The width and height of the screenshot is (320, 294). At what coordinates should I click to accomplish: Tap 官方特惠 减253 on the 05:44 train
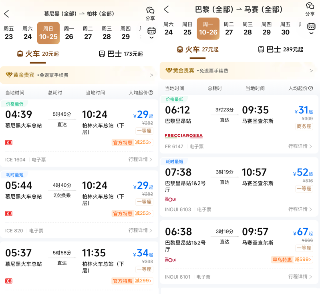pyautogui.click(x=133, y=213)
